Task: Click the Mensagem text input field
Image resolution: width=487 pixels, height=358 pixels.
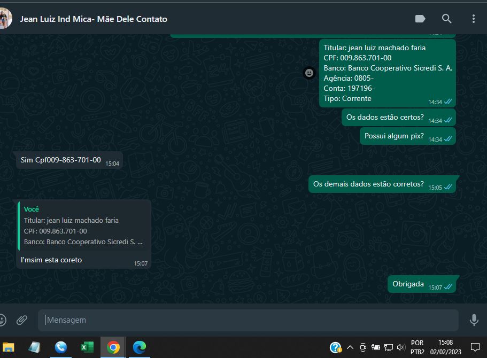Action: 248,320
